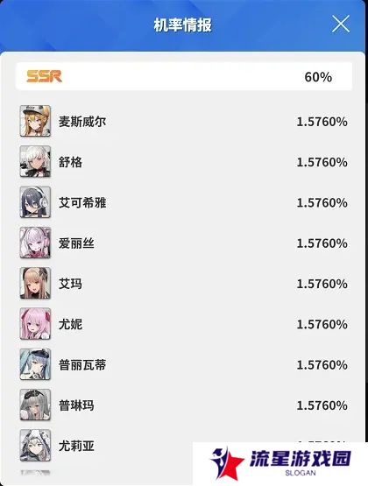
Task: Tap the 尤莉亚 character portrait
Action: click(x=35, y=446)
